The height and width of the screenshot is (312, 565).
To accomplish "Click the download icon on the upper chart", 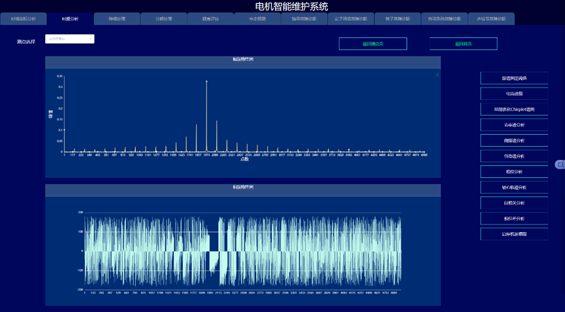I will [437, 75].
